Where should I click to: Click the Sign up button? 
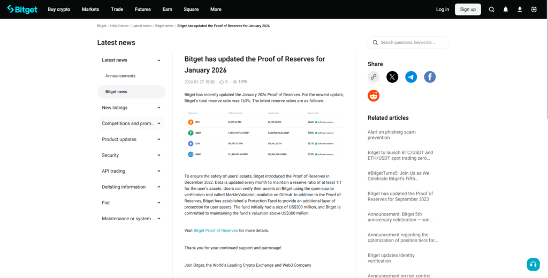[x=468, y=10]
